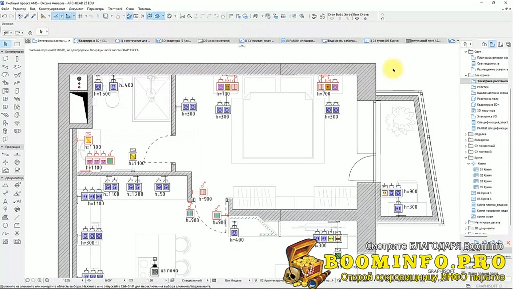
Task: Open the Электрика УО view
Action: click(487, 116)
